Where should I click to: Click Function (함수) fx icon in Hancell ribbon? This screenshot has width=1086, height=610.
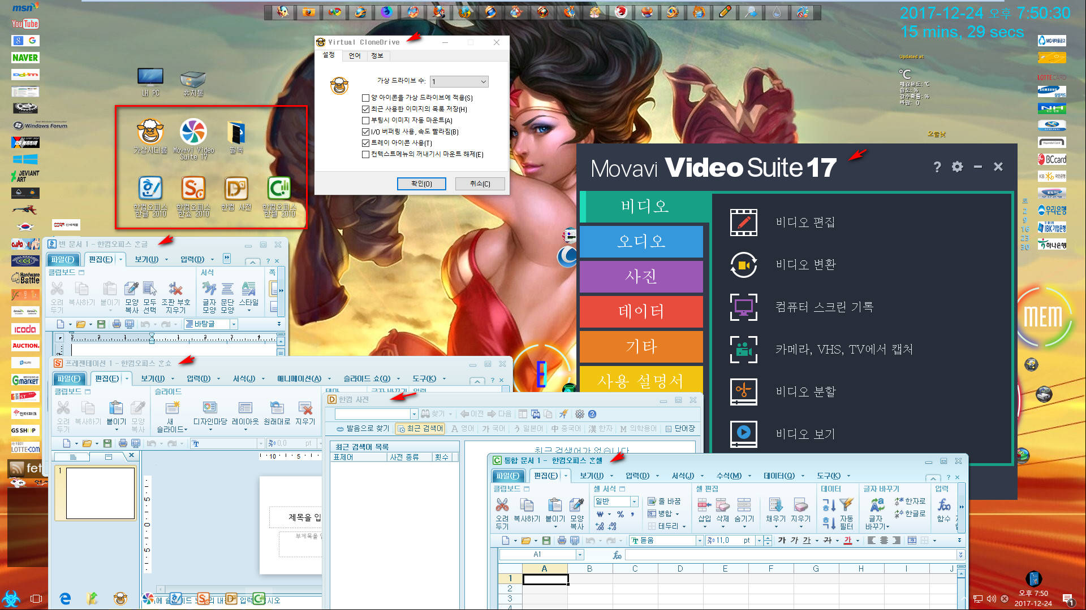943,509
